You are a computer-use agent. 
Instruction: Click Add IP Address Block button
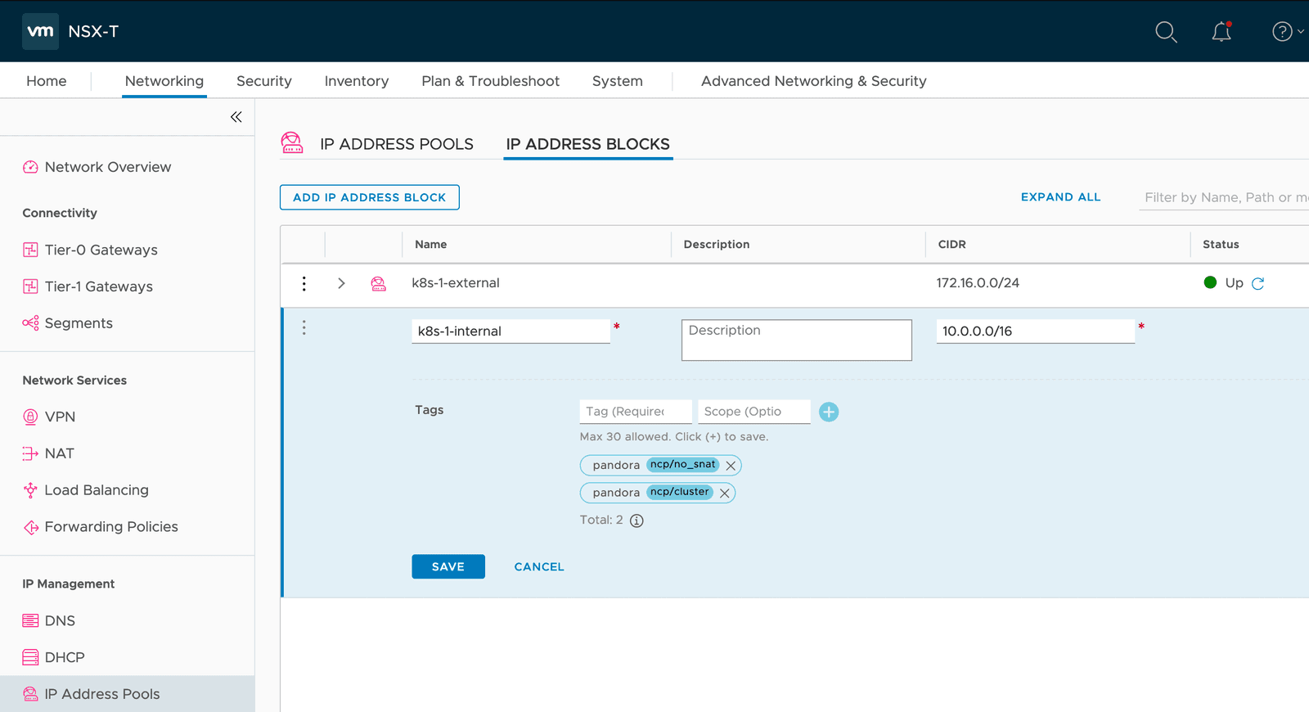[369, 197]
